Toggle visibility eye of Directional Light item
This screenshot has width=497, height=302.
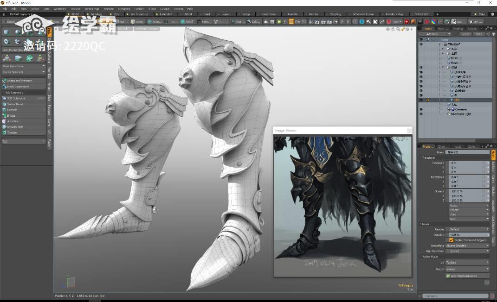pyautogui.click(x=421, y=114)
